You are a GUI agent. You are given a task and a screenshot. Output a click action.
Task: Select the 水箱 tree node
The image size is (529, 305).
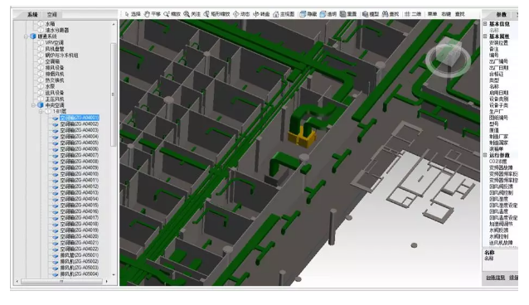pos(51,24)
